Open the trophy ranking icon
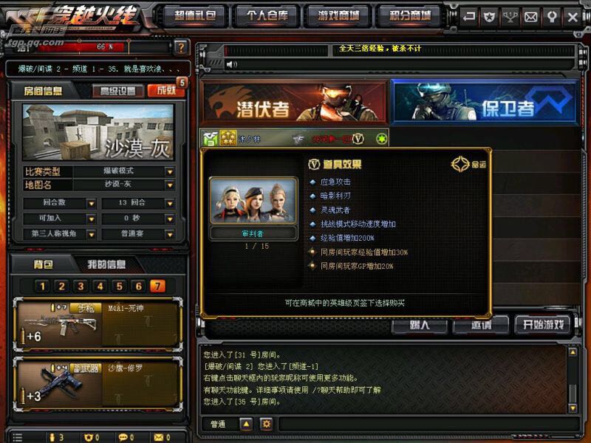Image resolution: width=591 pixels, height=443 pixels. coord(510,16)
